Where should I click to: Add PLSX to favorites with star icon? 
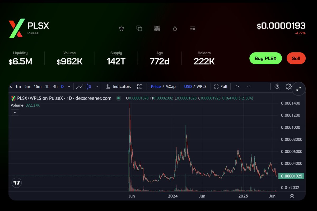(121, 28)
